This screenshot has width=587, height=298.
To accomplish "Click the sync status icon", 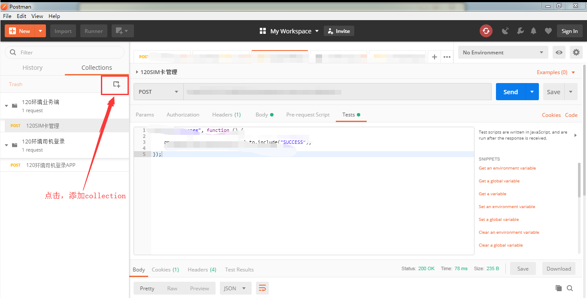I will coord(486,31).
